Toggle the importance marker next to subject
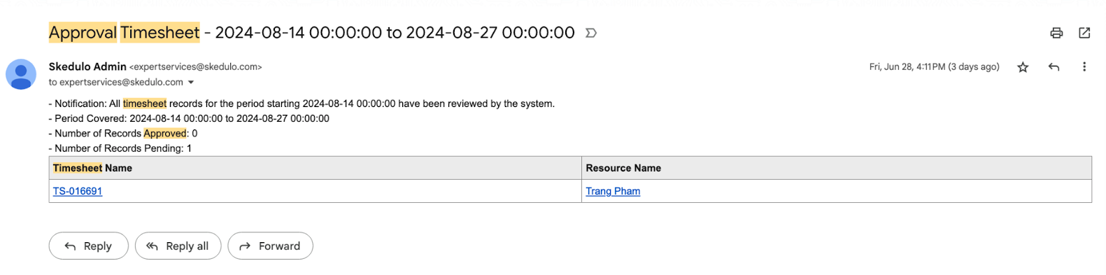 coord(591,33)
